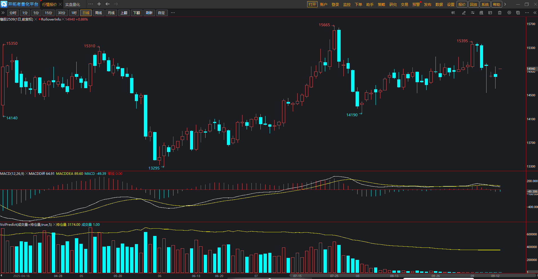This screenshot has height=279, width=538.
Task: Switch to the 实盘量化 tab
Action: [x=73, y=5]
